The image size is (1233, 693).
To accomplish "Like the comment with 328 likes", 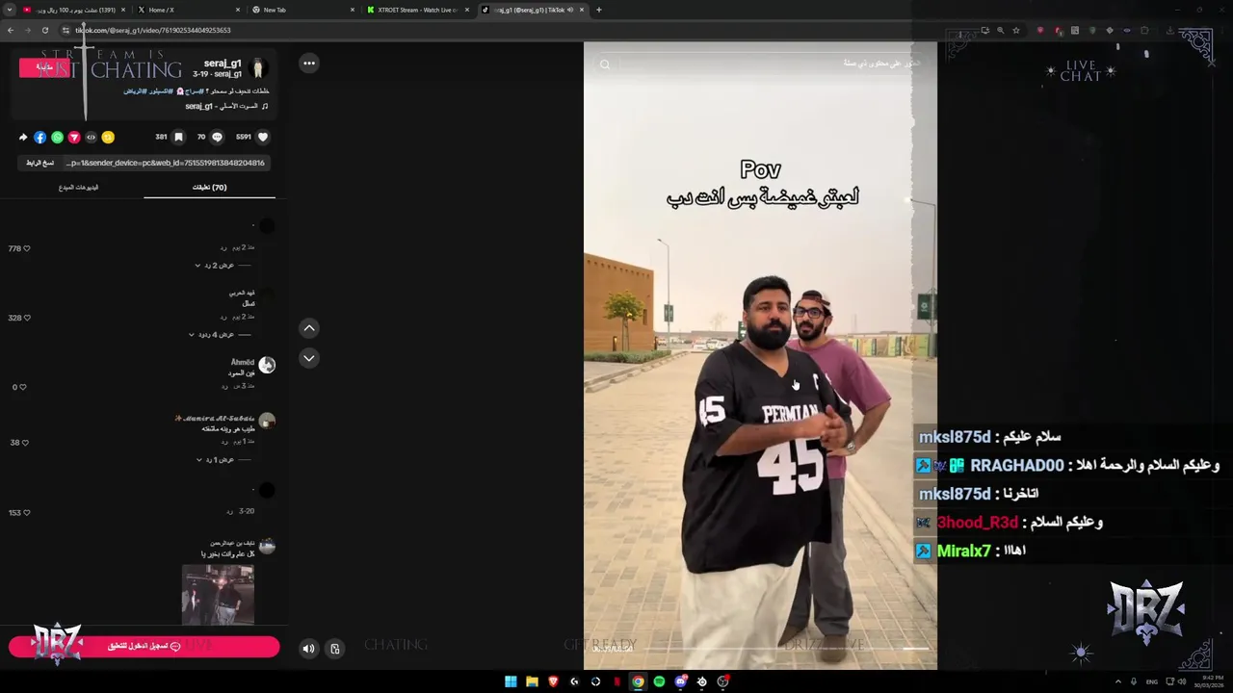I will pos(26,318).
